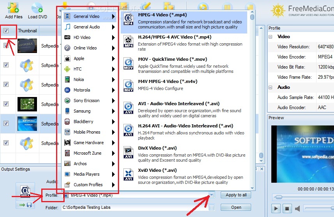Click the save profile floppy disk icon
This screenshot has height=217, width=334.
click(29, 205)
